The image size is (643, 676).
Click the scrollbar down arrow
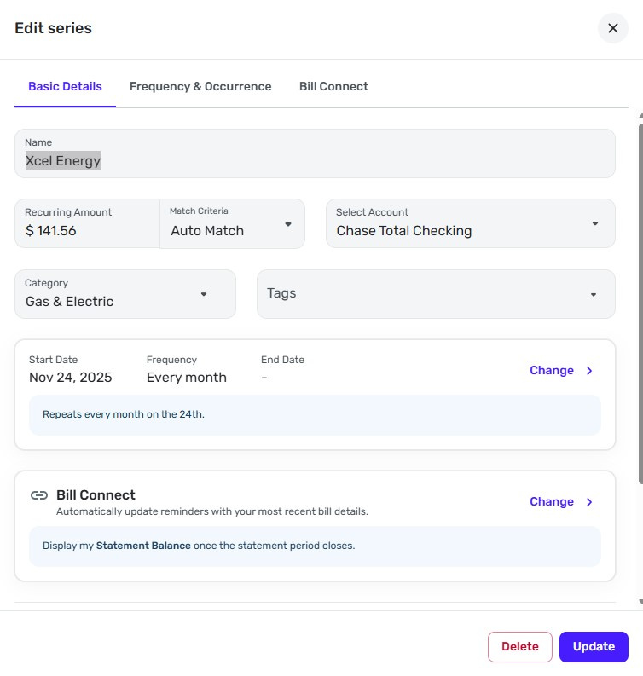coord(640,603)
